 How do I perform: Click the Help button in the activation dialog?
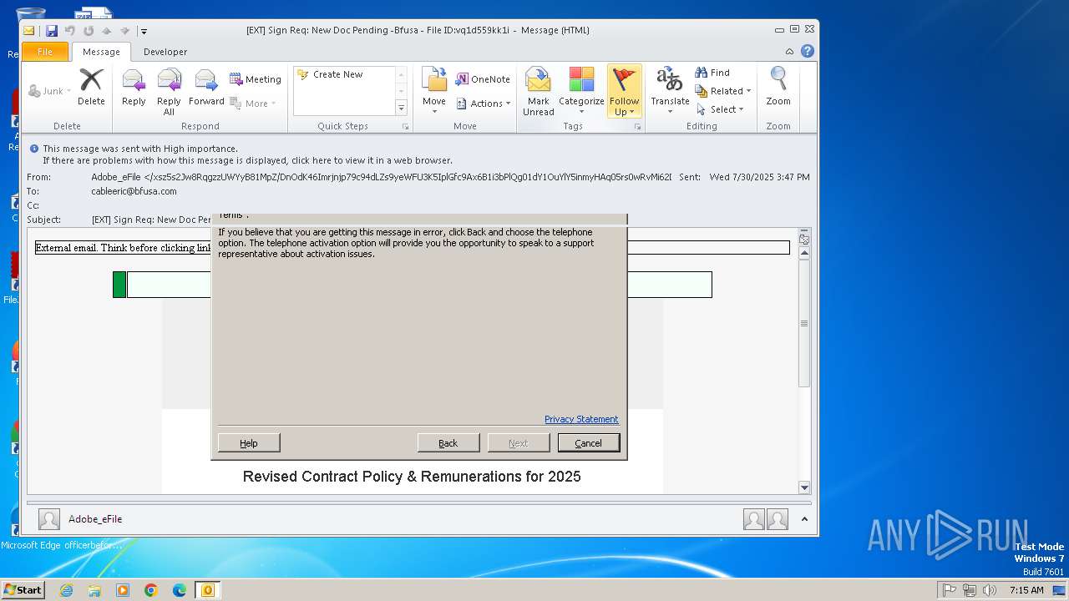pos(249,443)
